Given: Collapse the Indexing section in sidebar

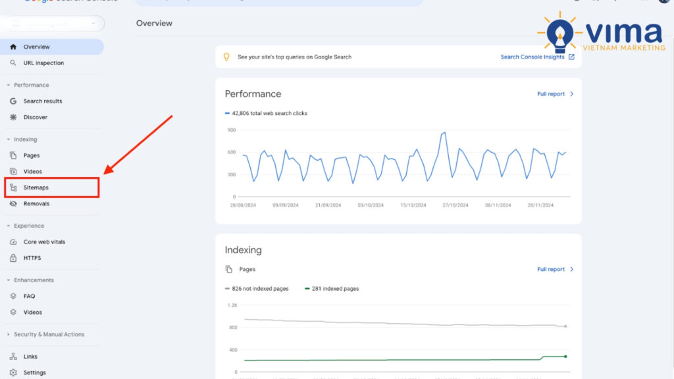Looking at the screenshot, I should [x=8, y=139].
